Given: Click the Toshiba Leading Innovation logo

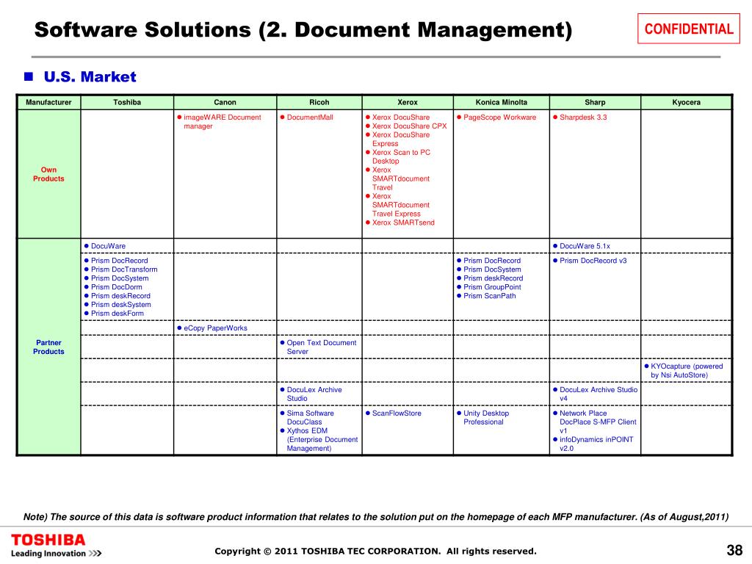Looking at the screenshot, I should click(56, 546).
